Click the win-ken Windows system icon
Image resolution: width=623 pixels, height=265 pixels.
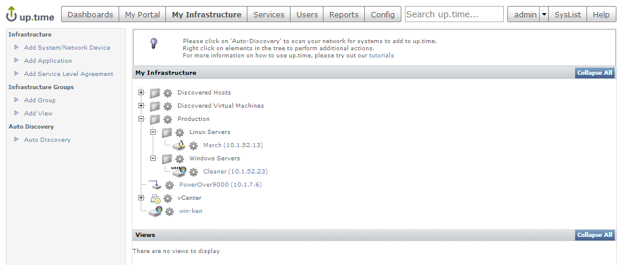[155, 211]
